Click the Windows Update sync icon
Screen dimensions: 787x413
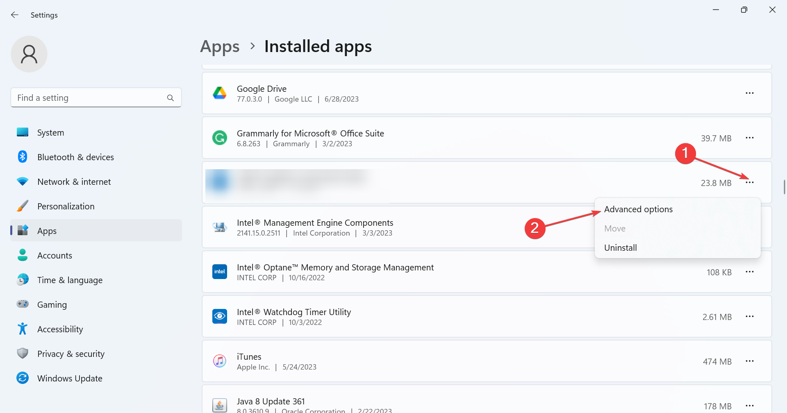pos(23,378)
